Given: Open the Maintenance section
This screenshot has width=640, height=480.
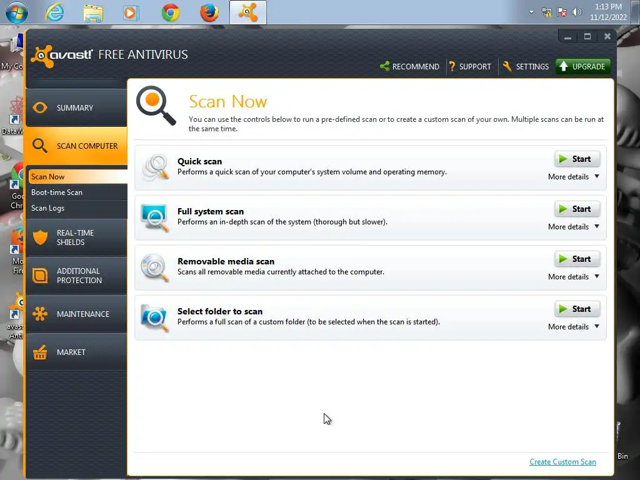Looking at the screenshot, I should point(76,314).
